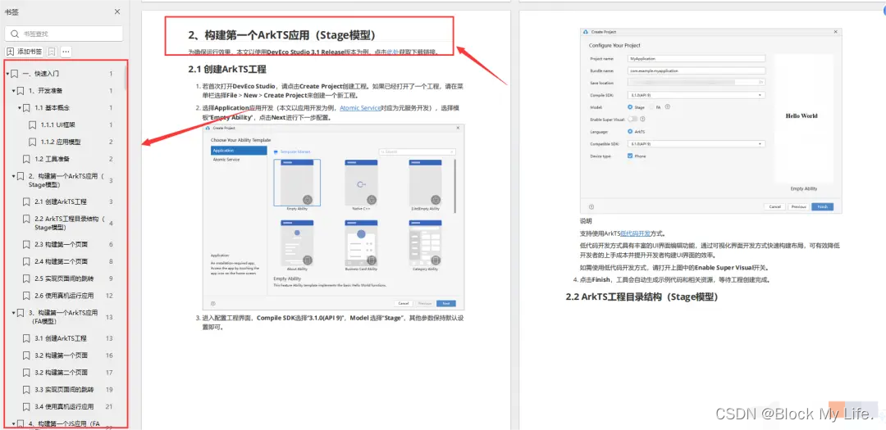Click bookmark icon of 3.2 构建第一个页面
This screenshot has height=430, width=886.
26,355
